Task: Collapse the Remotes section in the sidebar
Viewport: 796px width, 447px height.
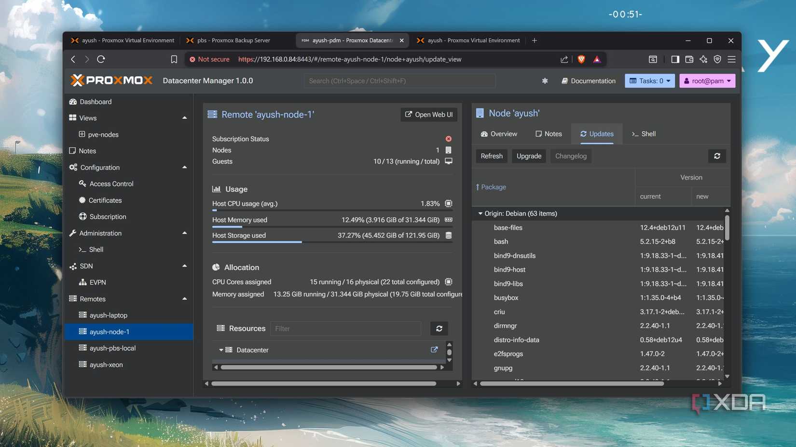Action: click(x=184, y=299)
